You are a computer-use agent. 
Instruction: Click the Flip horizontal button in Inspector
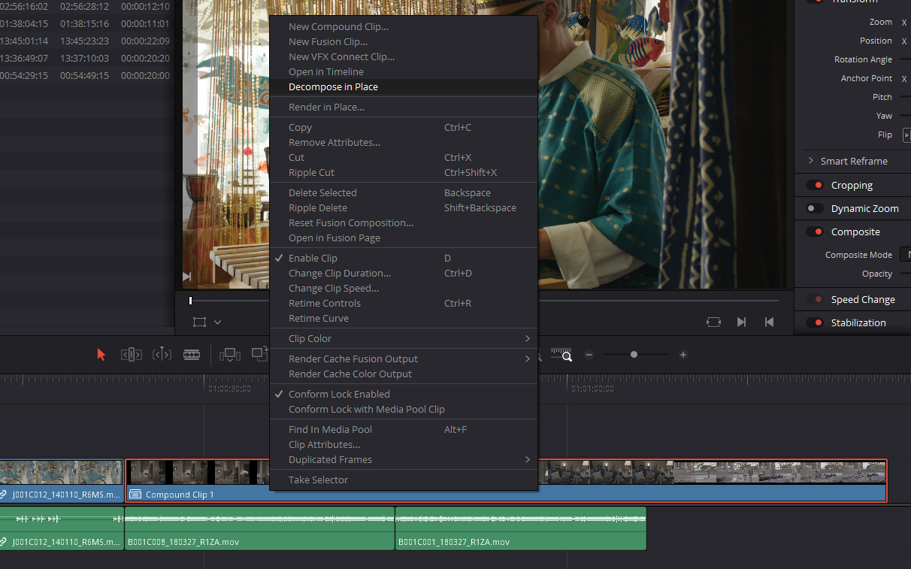click(x=906, y=135)
